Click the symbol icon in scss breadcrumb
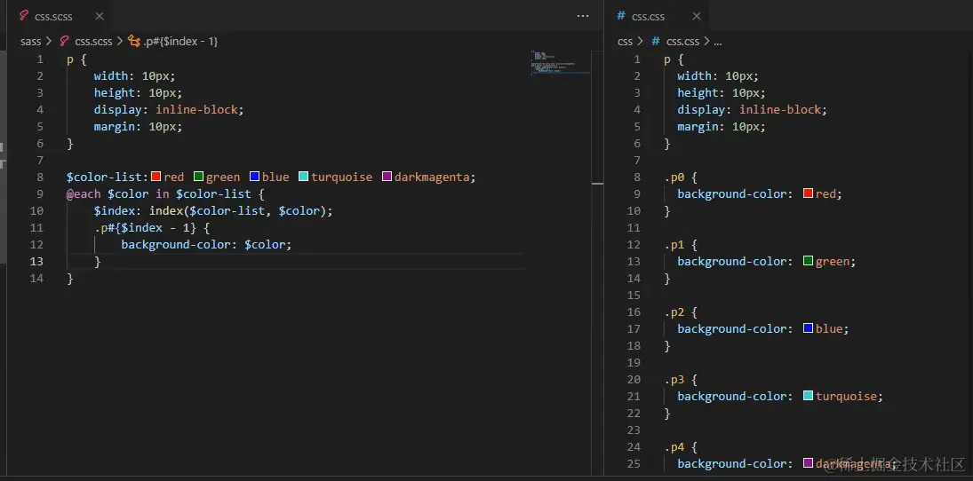The width and height of the screenshot is (973, 481). 133,42
